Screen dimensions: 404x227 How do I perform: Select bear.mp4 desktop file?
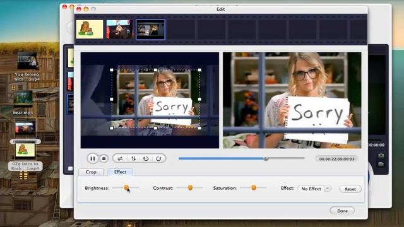pos(23,103)
